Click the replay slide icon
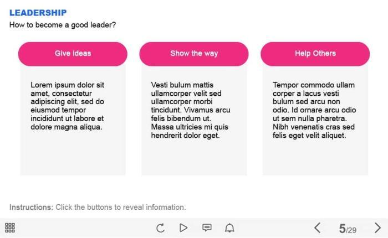388x238 pixels. tap(160, 227)
